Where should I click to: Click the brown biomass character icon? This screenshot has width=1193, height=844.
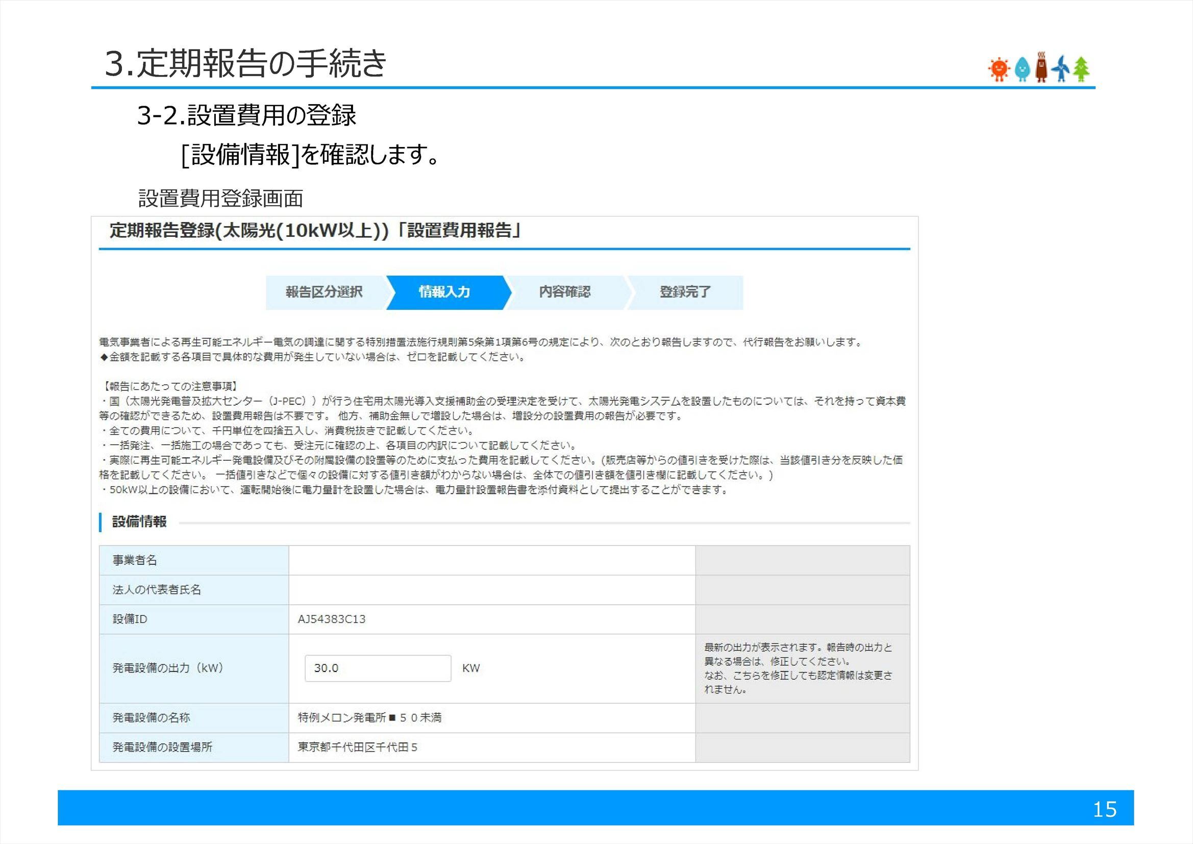(1041, 66)
